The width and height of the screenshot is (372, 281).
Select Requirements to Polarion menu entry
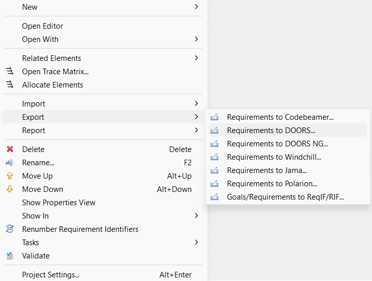coord(272,184)
